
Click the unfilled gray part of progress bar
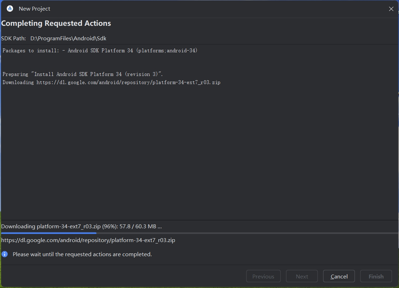[247, 233]
